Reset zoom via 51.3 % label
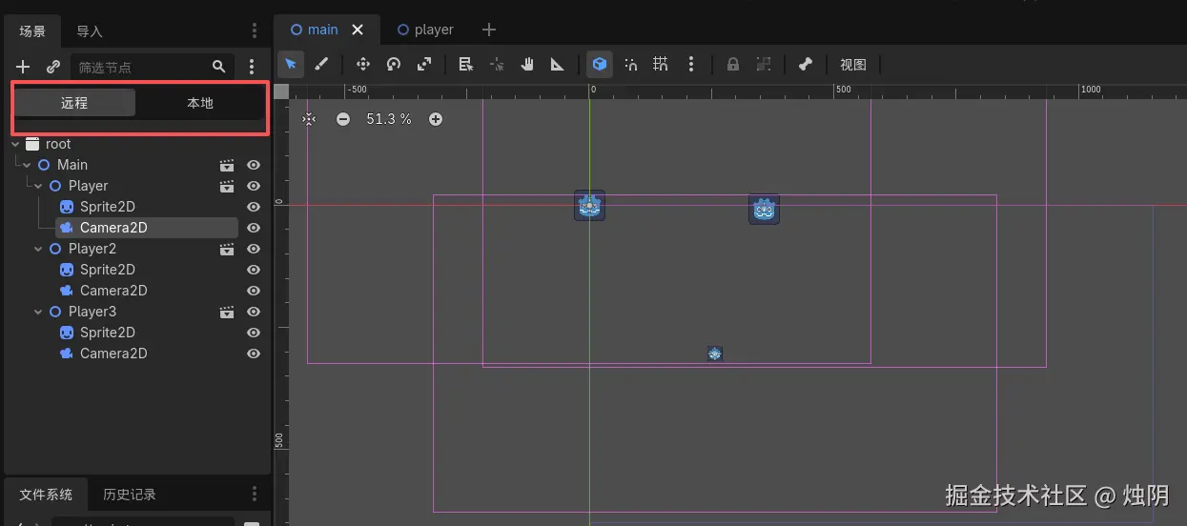The width and height of the screenshot is (1187, 526). (389, 119)
